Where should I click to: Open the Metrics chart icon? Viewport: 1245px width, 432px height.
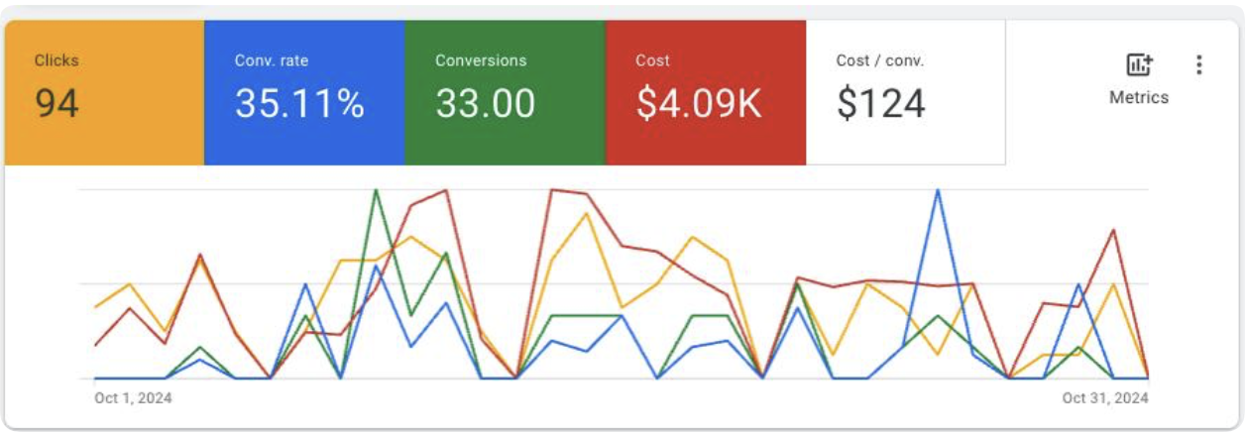click(x=1139, y=65)
